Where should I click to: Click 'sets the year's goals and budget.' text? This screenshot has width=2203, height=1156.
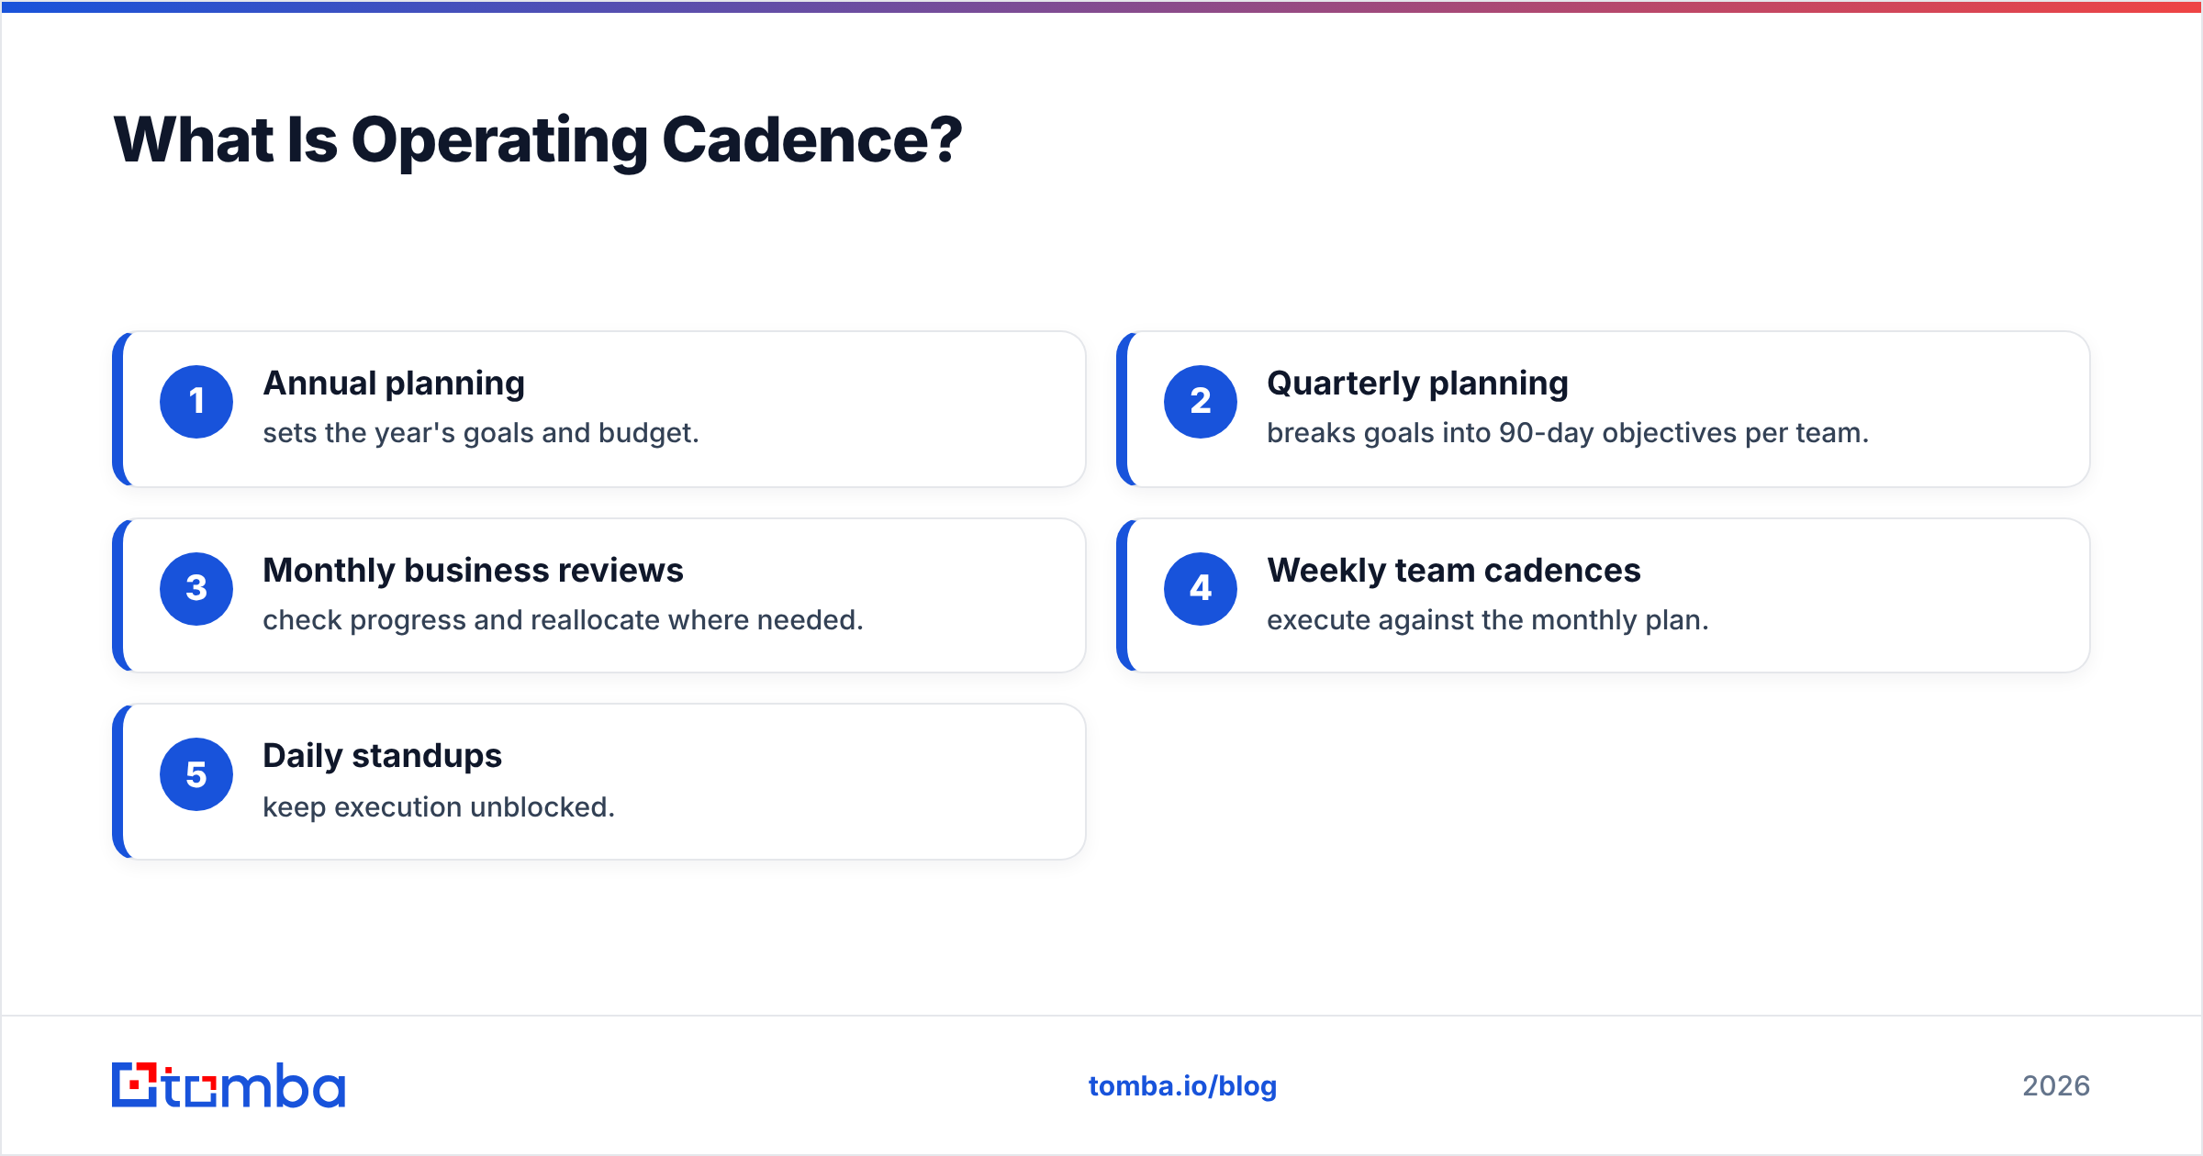[481, 433]
